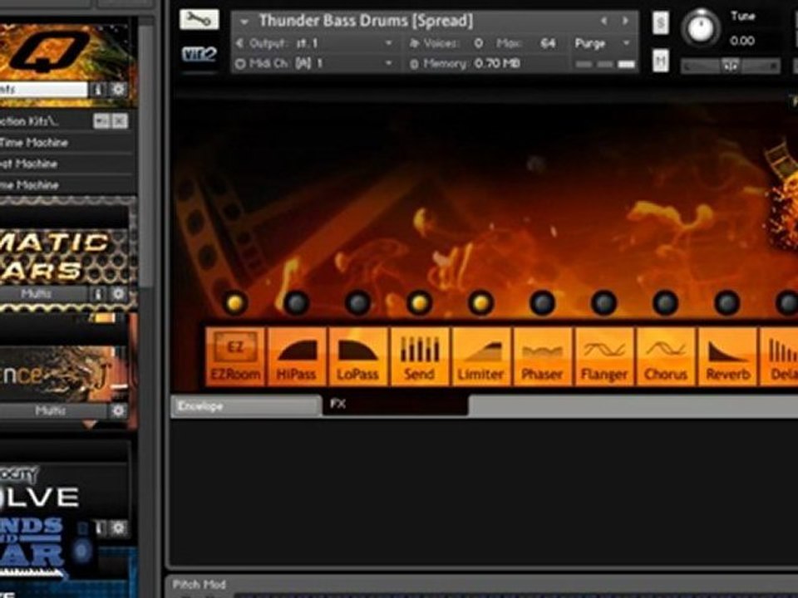Open the Output st.1 dropdown
Image resolution: width=798 pixels, height=598 pixels.
click(314, 44)
